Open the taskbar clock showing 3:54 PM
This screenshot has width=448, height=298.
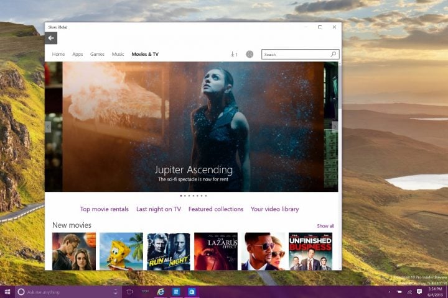pos(435,292)
